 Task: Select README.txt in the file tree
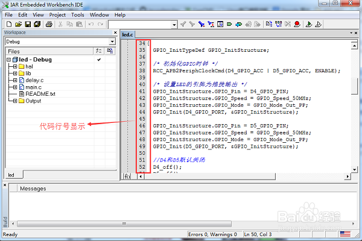click(x=40, y=94)
